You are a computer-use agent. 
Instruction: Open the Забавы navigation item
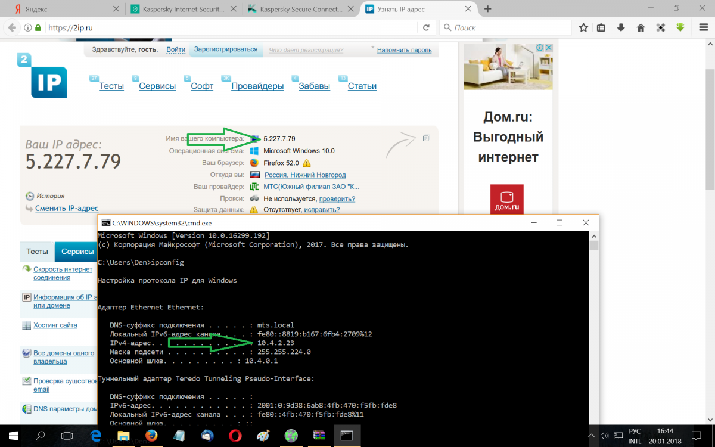coord(314,86)
